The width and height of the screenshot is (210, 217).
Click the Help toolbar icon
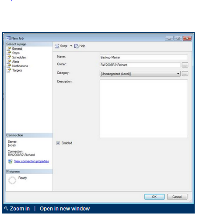pos(76,46)
